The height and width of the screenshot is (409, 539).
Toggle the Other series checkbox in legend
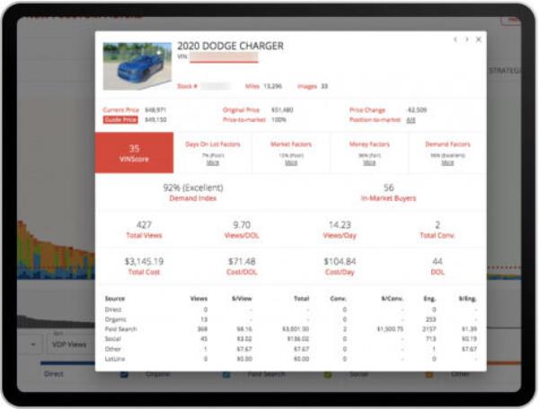point(429,374)
